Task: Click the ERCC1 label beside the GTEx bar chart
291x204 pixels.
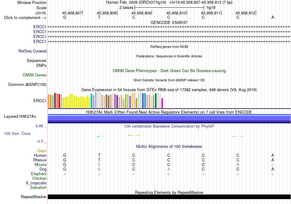Action: pyautogui.click(x=40, y=101)
